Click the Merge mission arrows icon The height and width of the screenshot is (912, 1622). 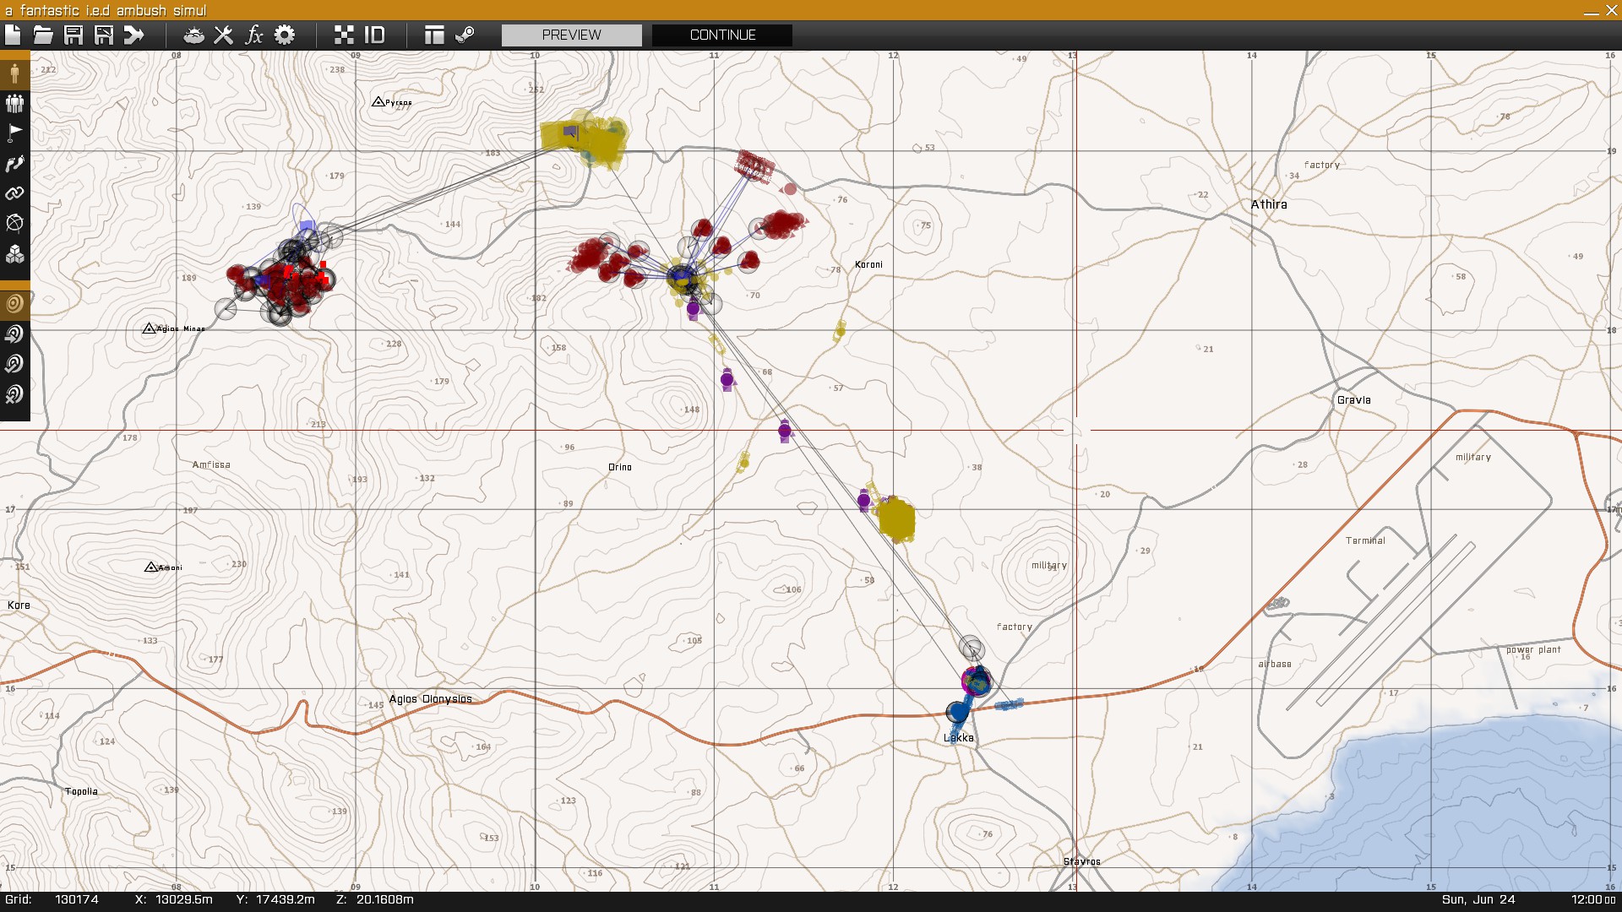coord(134,35)
